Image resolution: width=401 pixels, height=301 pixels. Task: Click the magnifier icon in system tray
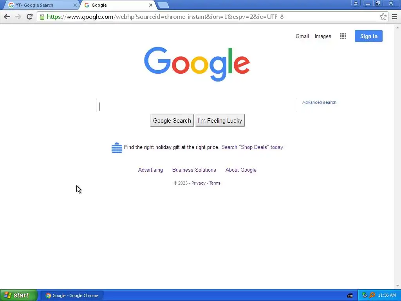(x=372, y=296)
